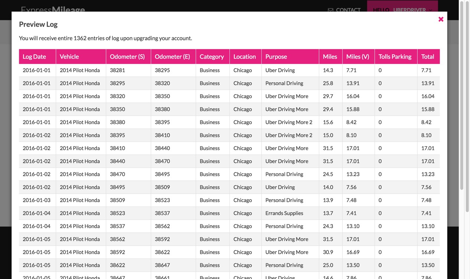
Task: Click the upgrade notice above the table
Action: (x=105, y=38)
